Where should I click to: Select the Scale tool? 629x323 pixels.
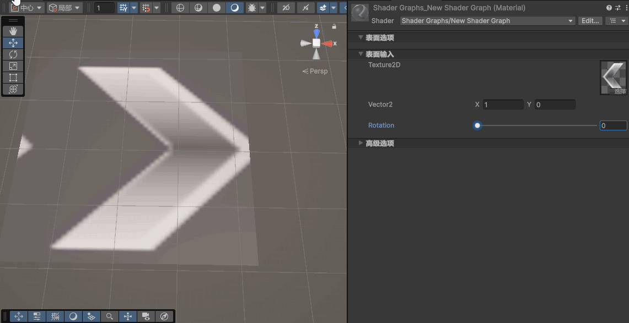pos(13,65)
